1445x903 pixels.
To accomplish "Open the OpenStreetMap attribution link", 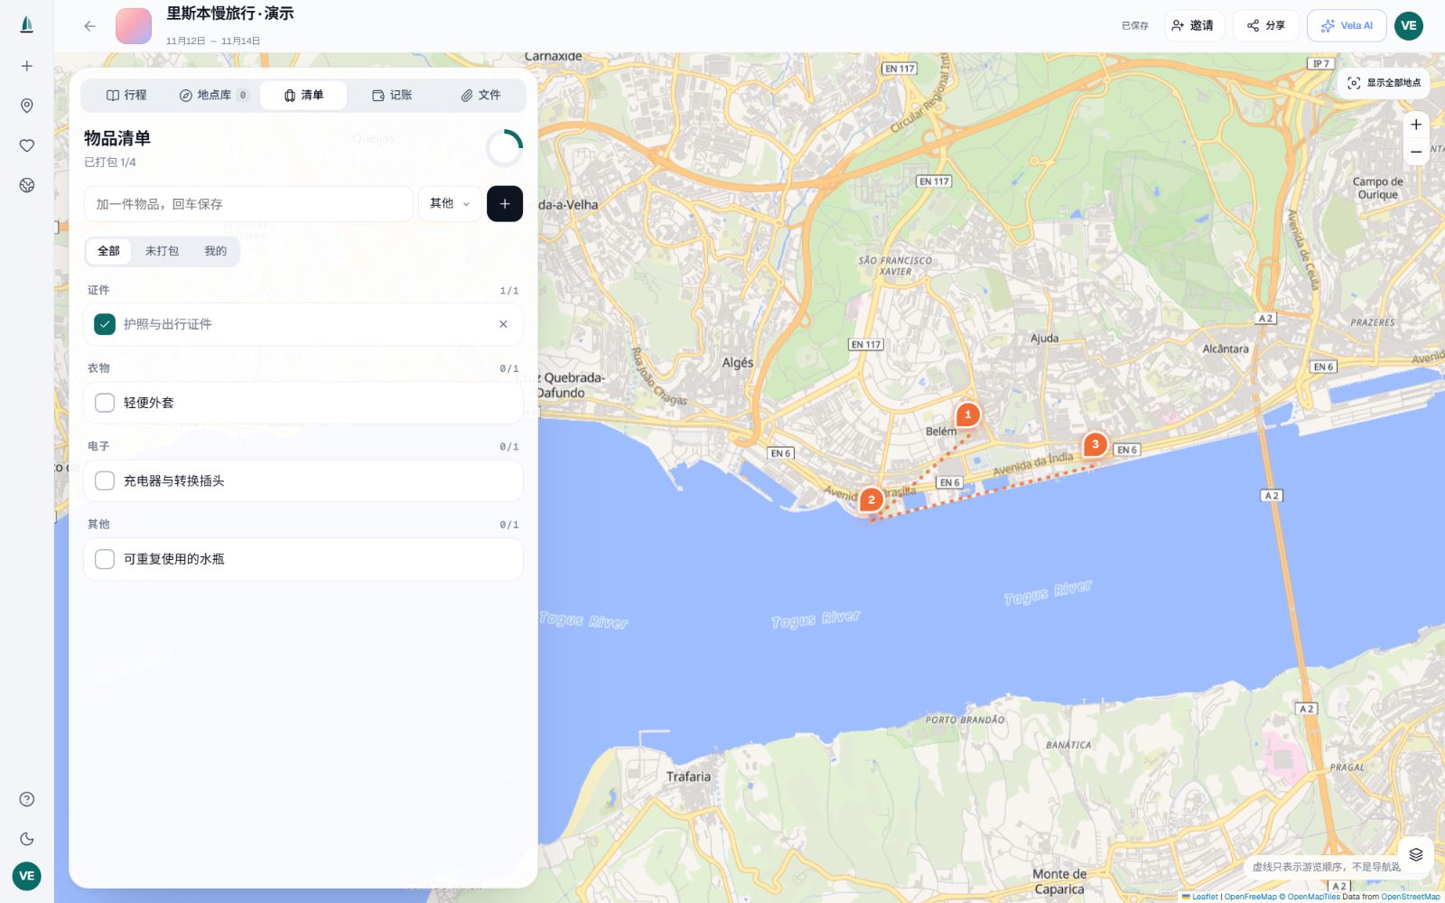I will pyautogui.click(x=1410, y=897).
